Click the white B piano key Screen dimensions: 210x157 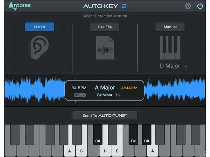point(82,151)
